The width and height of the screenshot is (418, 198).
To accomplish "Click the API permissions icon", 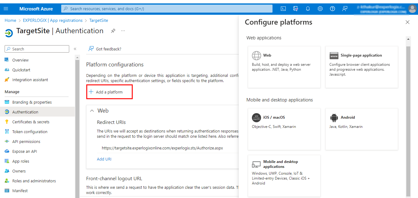I will 7,141.
